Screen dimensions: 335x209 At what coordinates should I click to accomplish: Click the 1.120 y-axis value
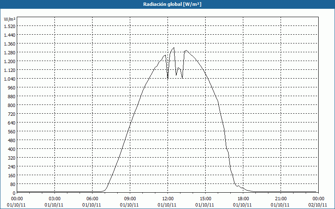[x=10, y=70]
